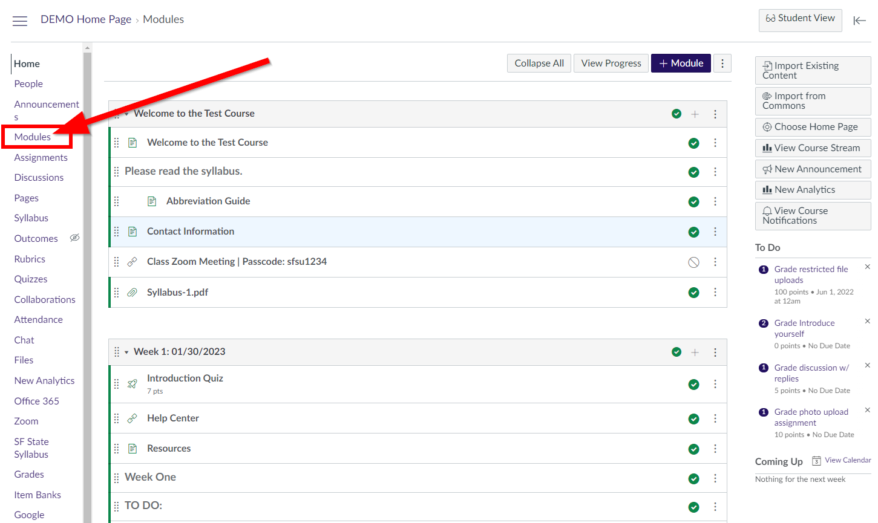878x523 pixels.
Task: Open New Analytics sidebar button
Action: coord(813,190)
